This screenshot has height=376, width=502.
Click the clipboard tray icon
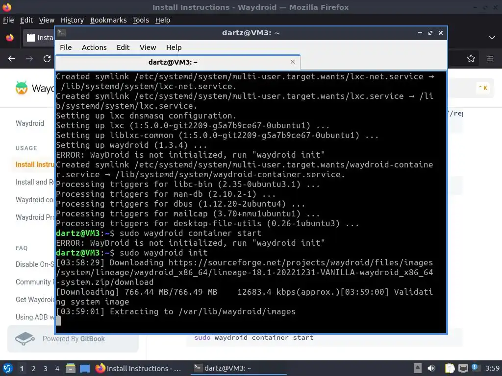450,368
